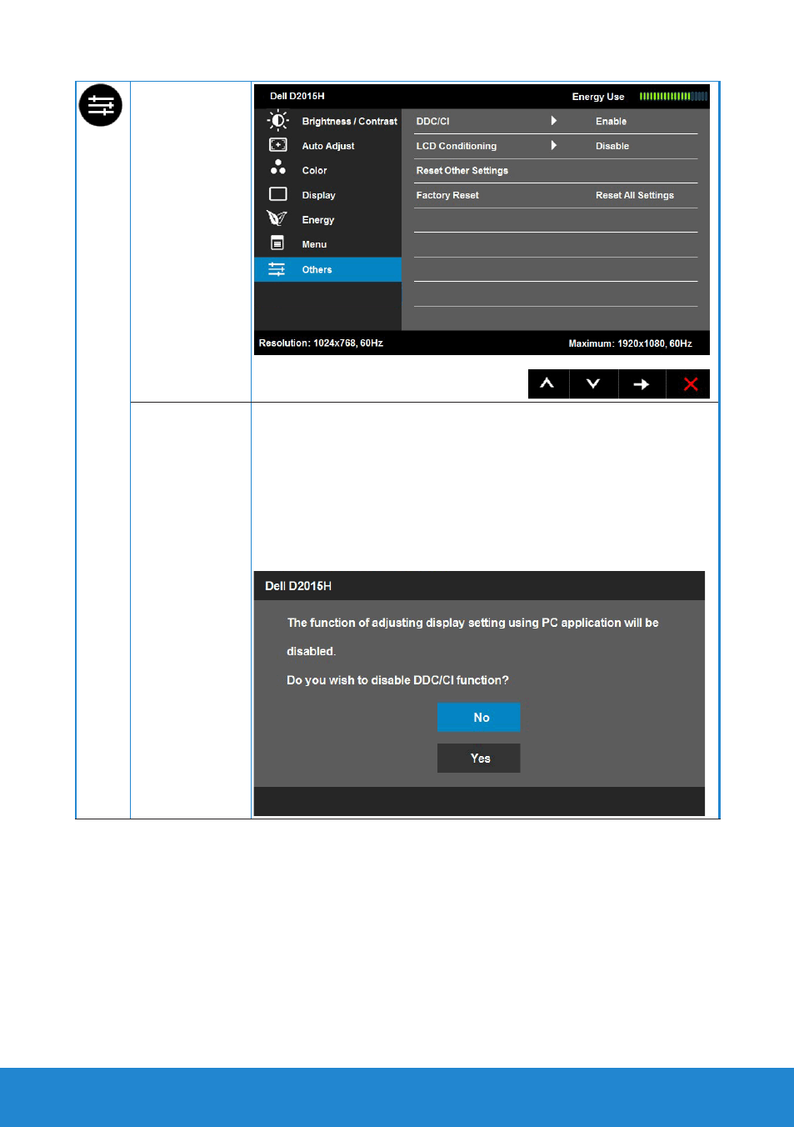Click the Energy leaf icon

tap(277, 218)
